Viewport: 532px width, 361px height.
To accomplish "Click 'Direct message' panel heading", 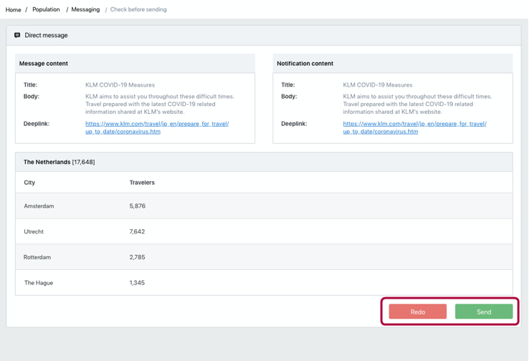I will click(46, 35).
